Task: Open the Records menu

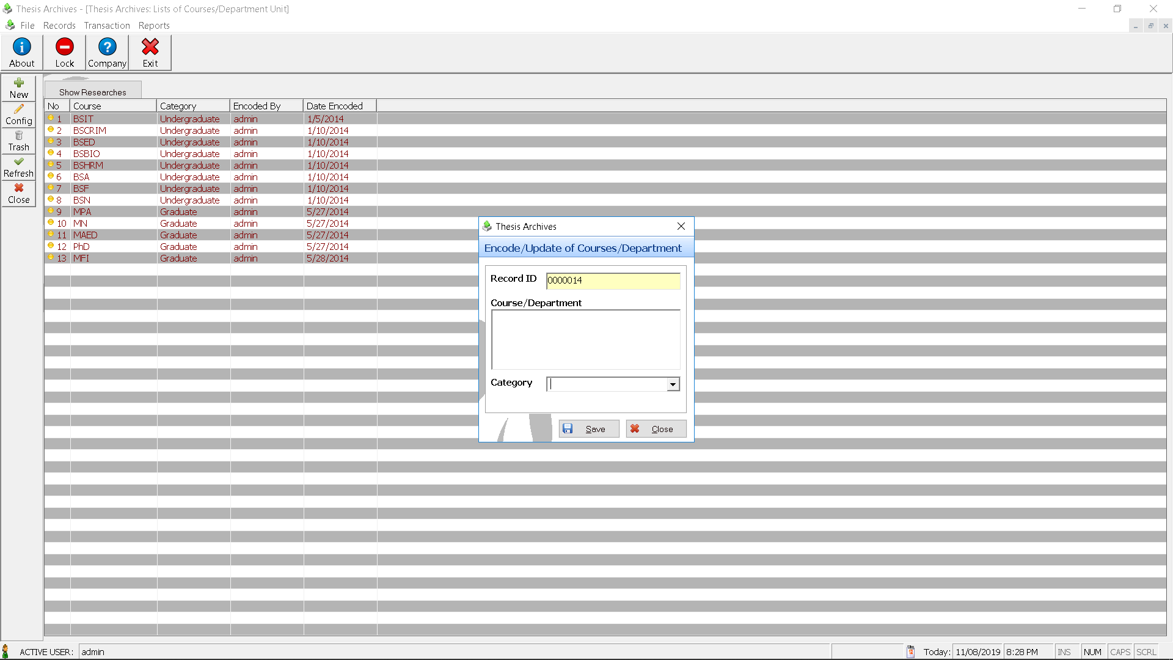Action: point(59,25)
